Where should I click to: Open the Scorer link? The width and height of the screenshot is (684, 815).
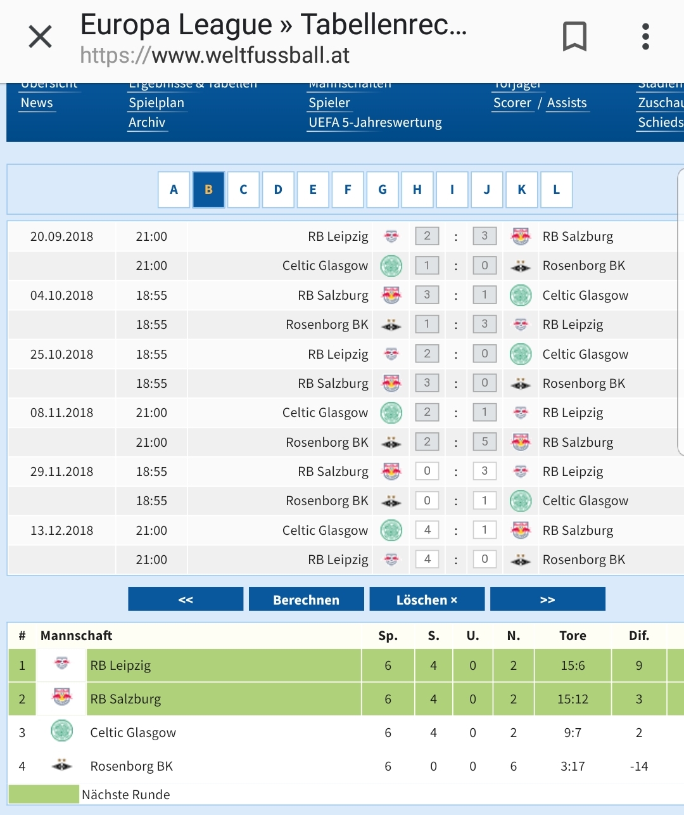tap(512, 103)
